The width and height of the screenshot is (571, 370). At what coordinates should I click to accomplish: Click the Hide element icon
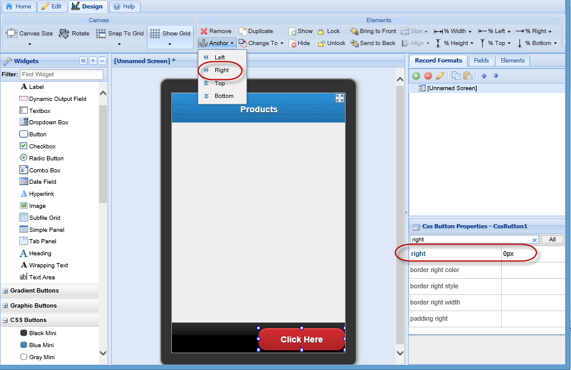293,44
